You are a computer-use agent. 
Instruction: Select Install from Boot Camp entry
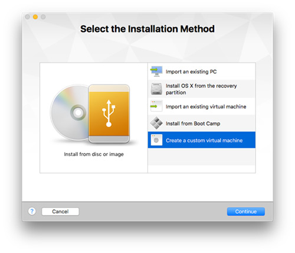click(x=202, y=124)
